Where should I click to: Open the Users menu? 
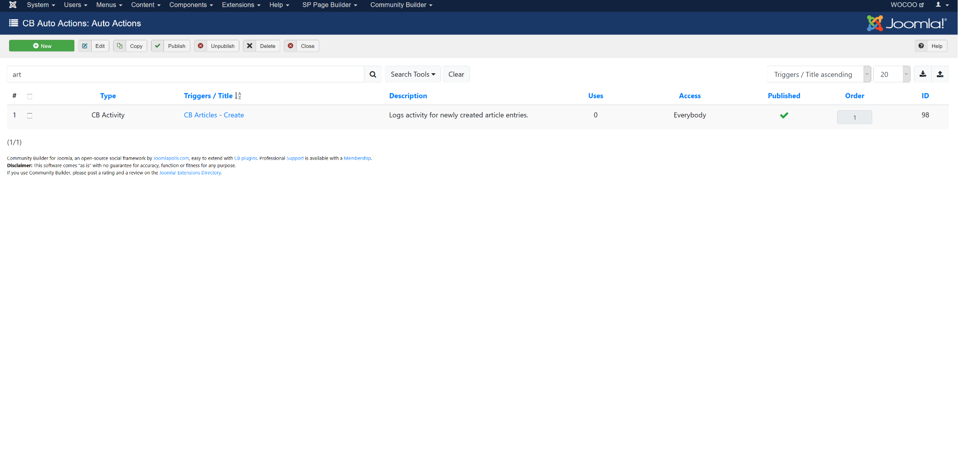(x=75, y=5)
